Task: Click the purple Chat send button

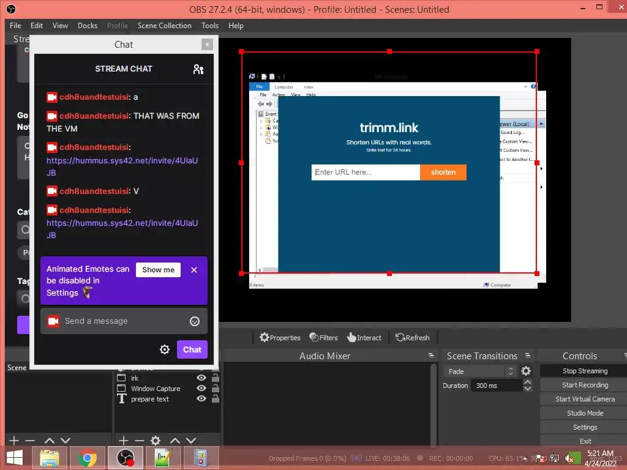Action: 192,349
